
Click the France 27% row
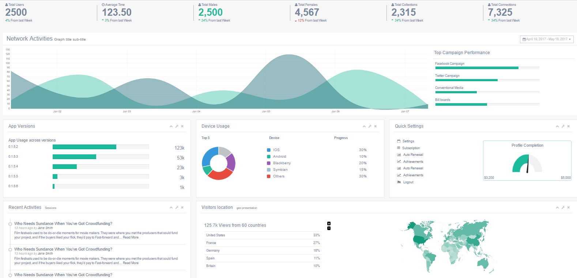(x=263, y=243)
